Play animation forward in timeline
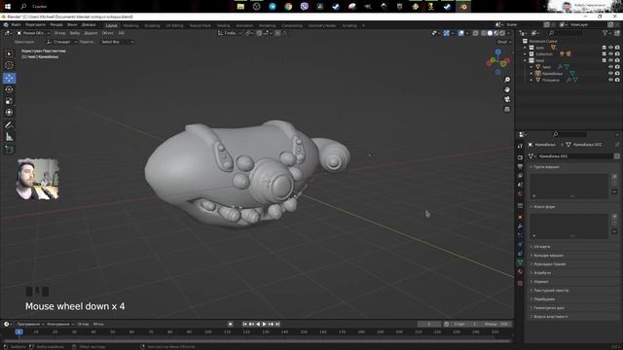This screenshot has height=350, width=623. (264, 324)
